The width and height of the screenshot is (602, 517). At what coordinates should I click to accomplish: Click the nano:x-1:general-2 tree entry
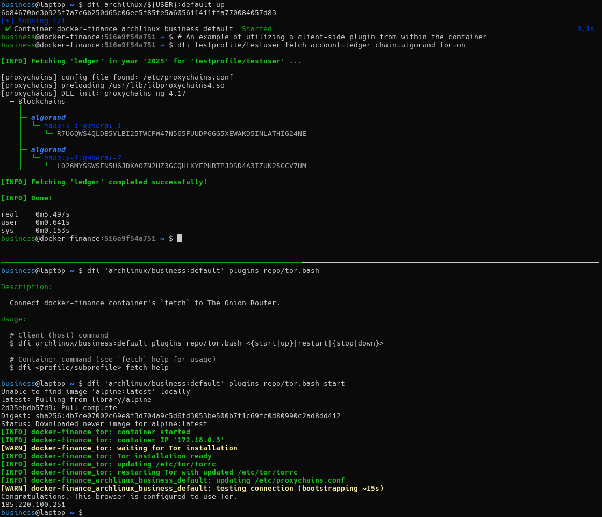coord(82,157)
